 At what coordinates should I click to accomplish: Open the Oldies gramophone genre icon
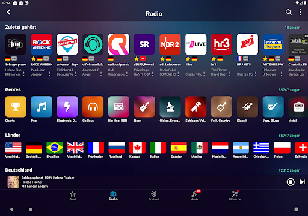(x=170, y=107)
